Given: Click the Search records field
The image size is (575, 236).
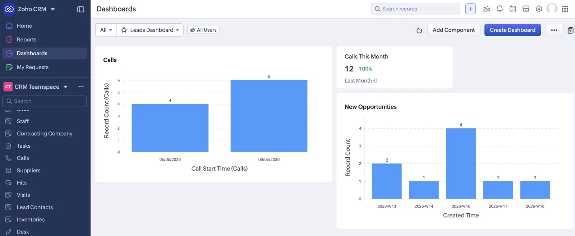Looking at the screenshot, I should tap(415, 9).
